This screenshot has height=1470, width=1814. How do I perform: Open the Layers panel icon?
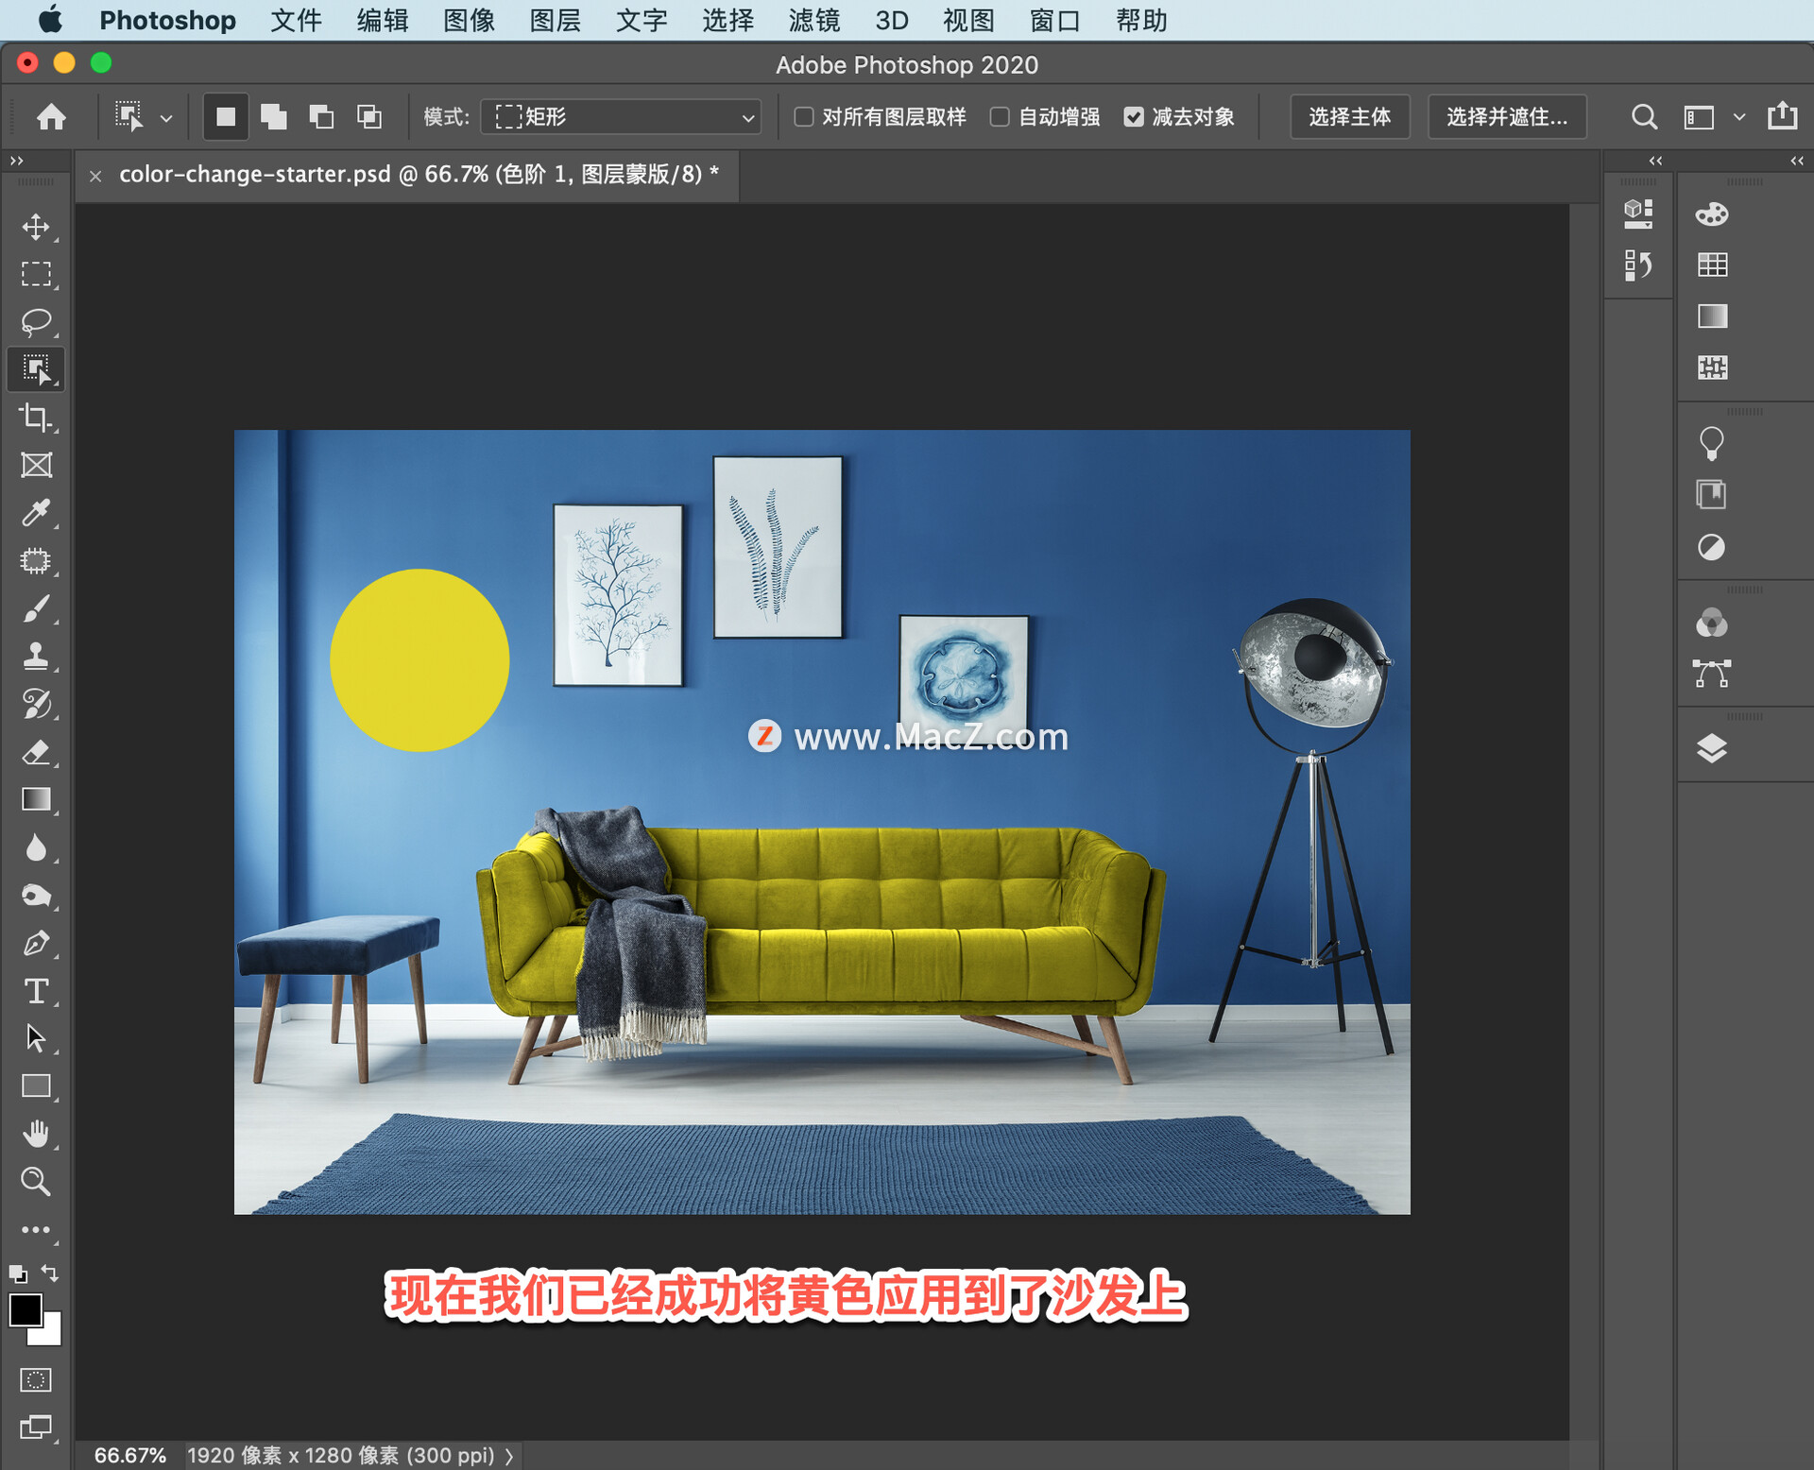pos(1711,749)
